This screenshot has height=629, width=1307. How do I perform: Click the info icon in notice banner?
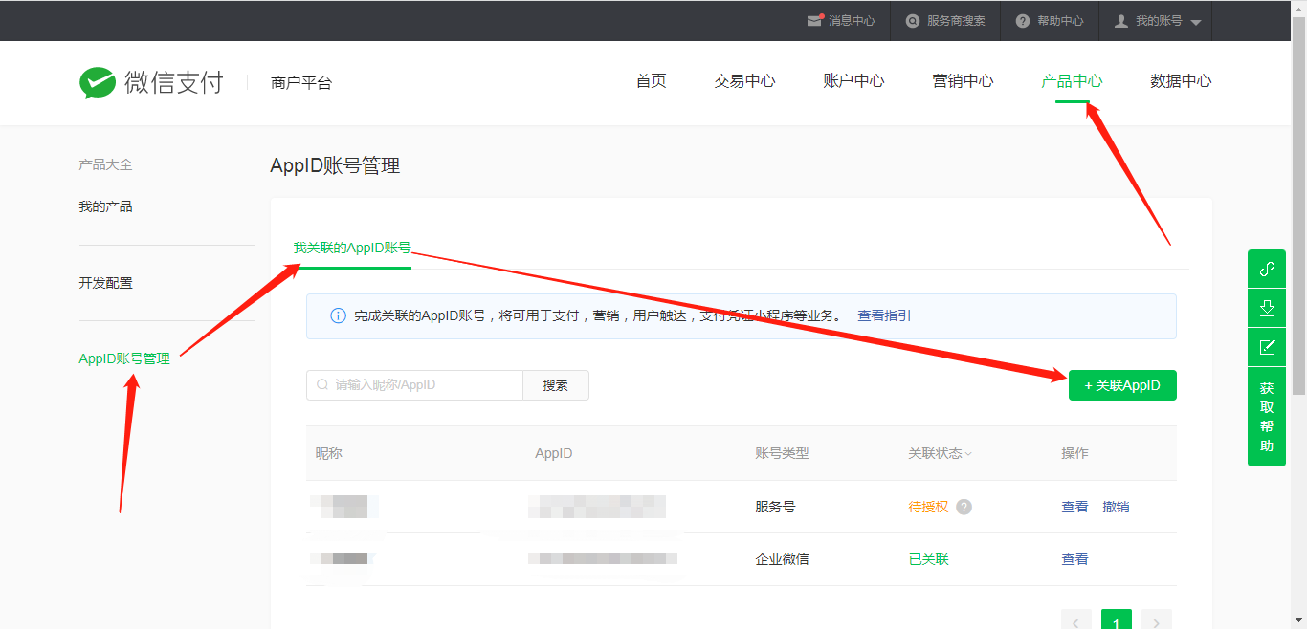click(x=338, y=315)
